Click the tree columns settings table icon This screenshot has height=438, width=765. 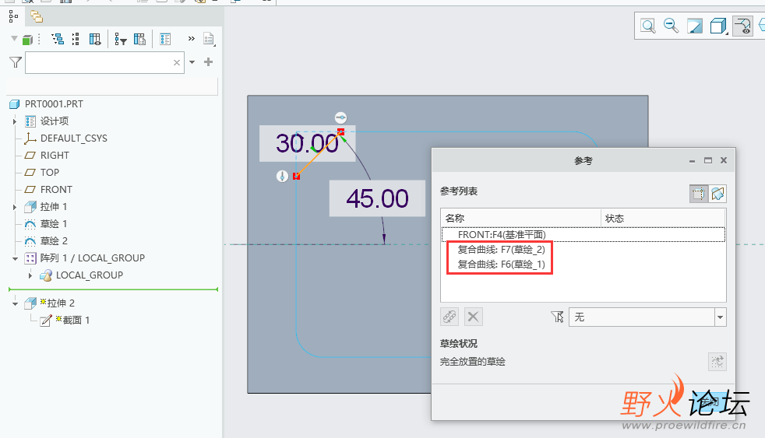(x=139, y=39)
